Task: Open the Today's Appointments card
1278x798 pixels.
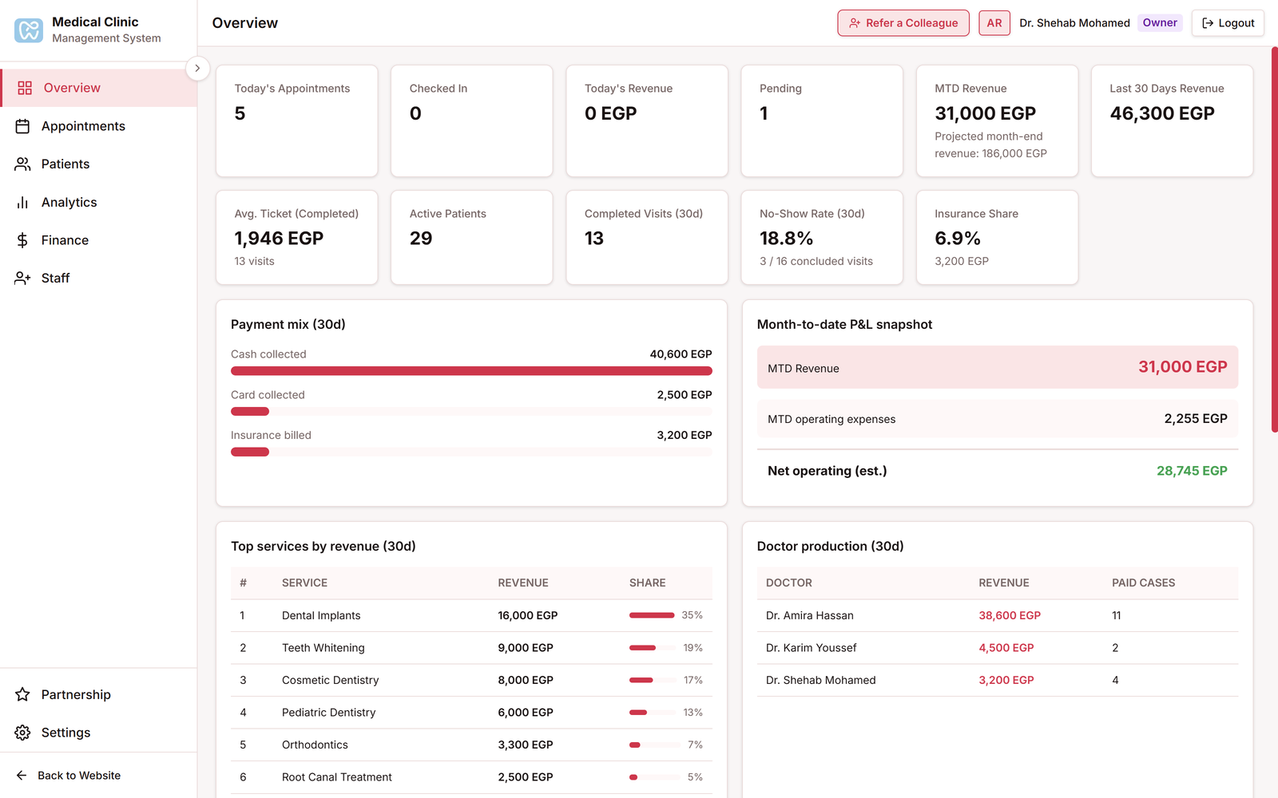Action: 296,120
